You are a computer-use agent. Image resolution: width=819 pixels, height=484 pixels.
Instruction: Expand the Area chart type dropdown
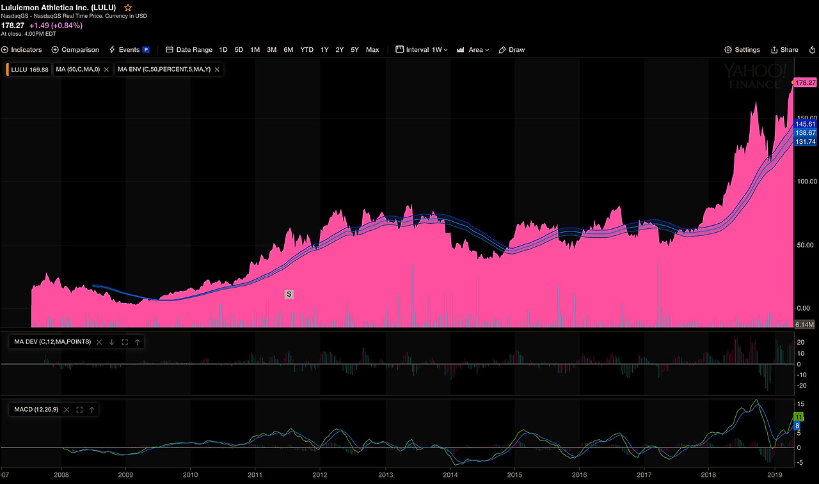[x=473, y=50]
